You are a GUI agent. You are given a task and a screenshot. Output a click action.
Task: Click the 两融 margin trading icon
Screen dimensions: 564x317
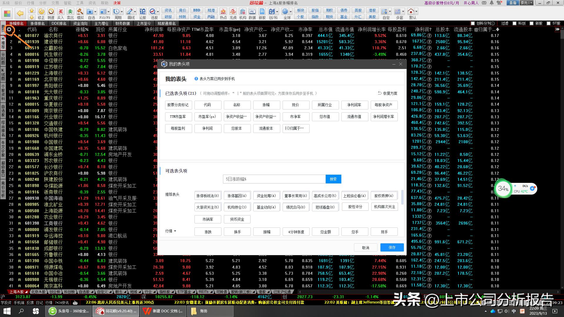pyautogui.click(x=211, y=17)
